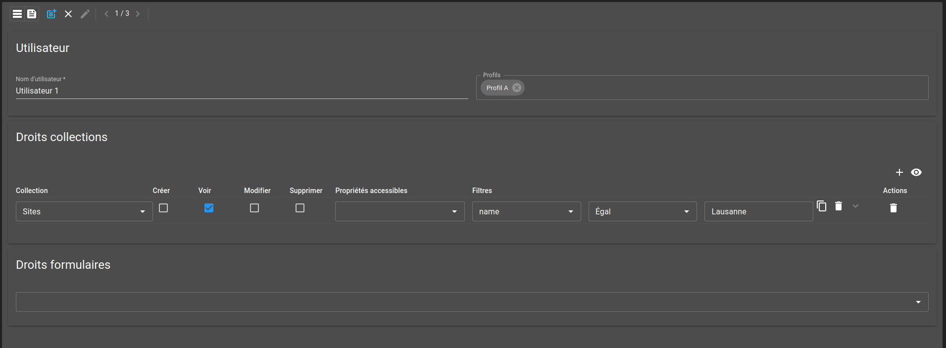Click the Voir column header
Screen dimensions: 946x348
(x=204, y=191)
